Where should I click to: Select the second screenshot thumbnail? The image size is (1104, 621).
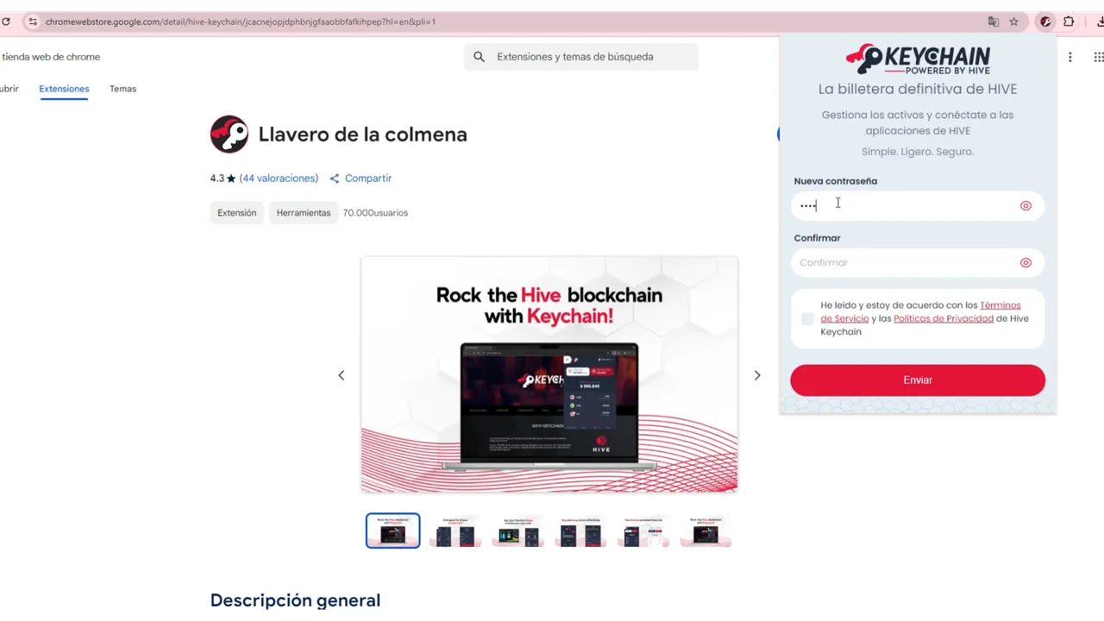(x=455, y=530)
